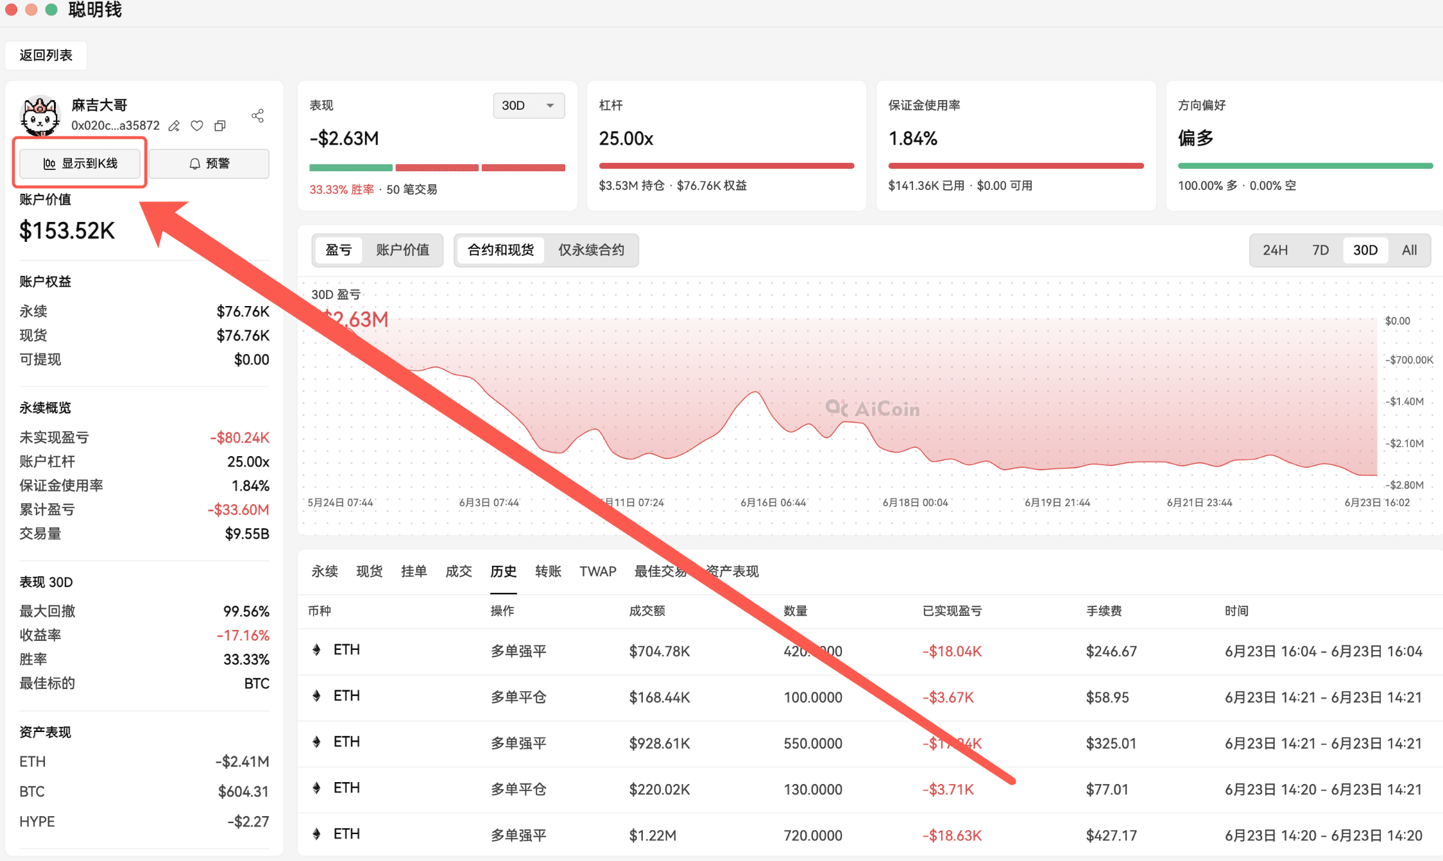The width and height of the screenshot is (1443, 861).
Task: Open the 预警 alert button
Action: pyautogui.click(x=209, y=164)
